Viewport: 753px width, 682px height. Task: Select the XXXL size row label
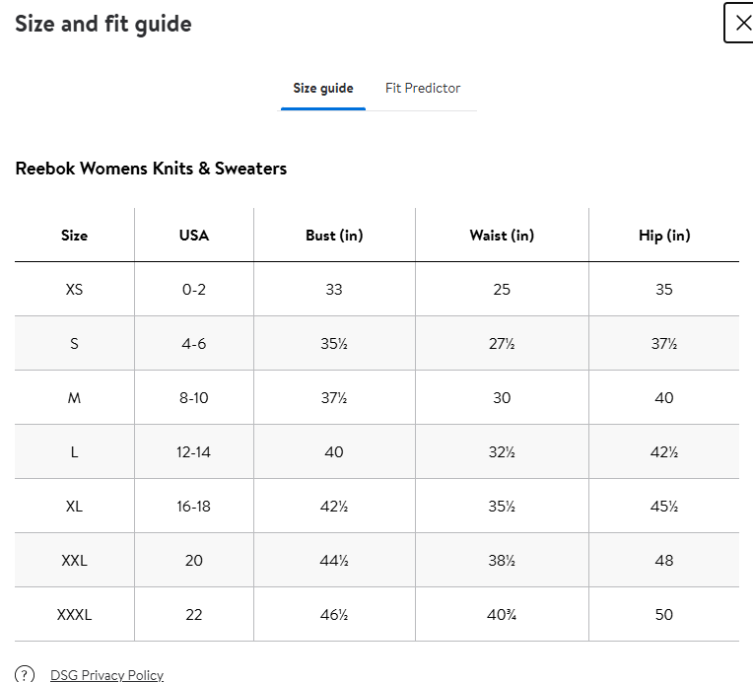[x=74, y=615]
